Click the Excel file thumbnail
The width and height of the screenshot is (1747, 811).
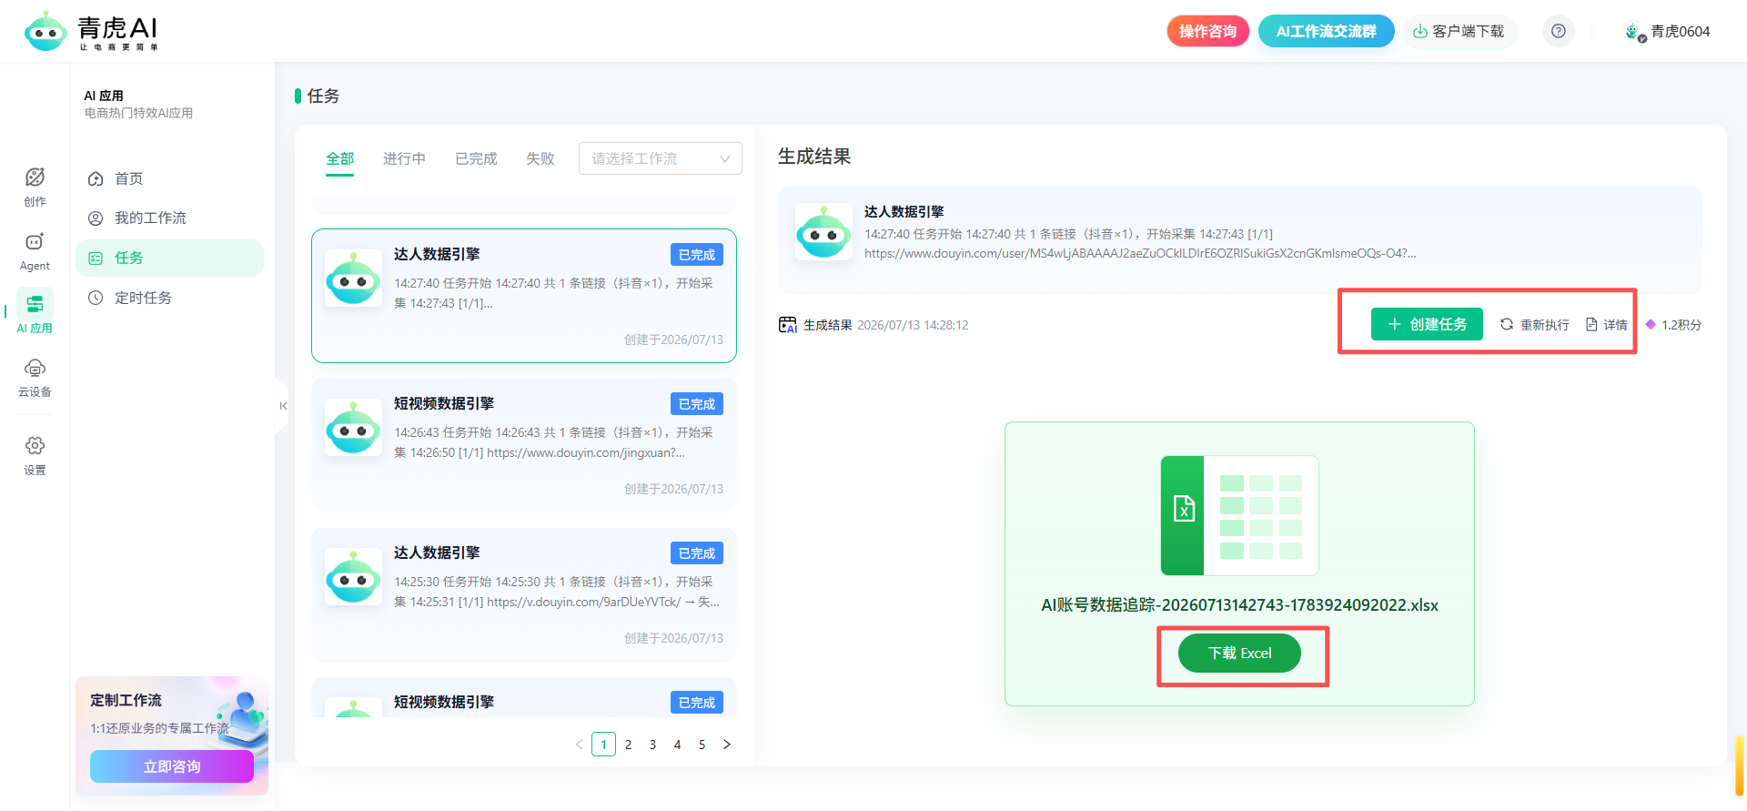click(1239, 515)
